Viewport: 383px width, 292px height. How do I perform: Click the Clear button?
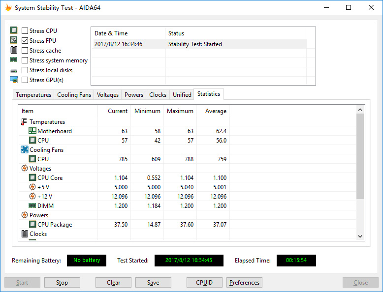[113, 283]
